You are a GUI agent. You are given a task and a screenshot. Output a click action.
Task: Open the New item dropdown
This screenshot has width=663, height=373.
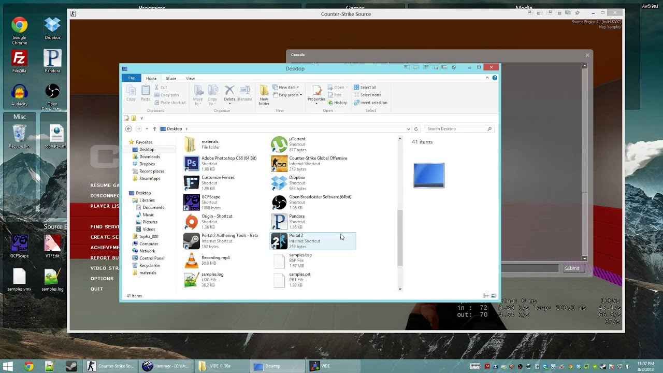tap(286, 88)
